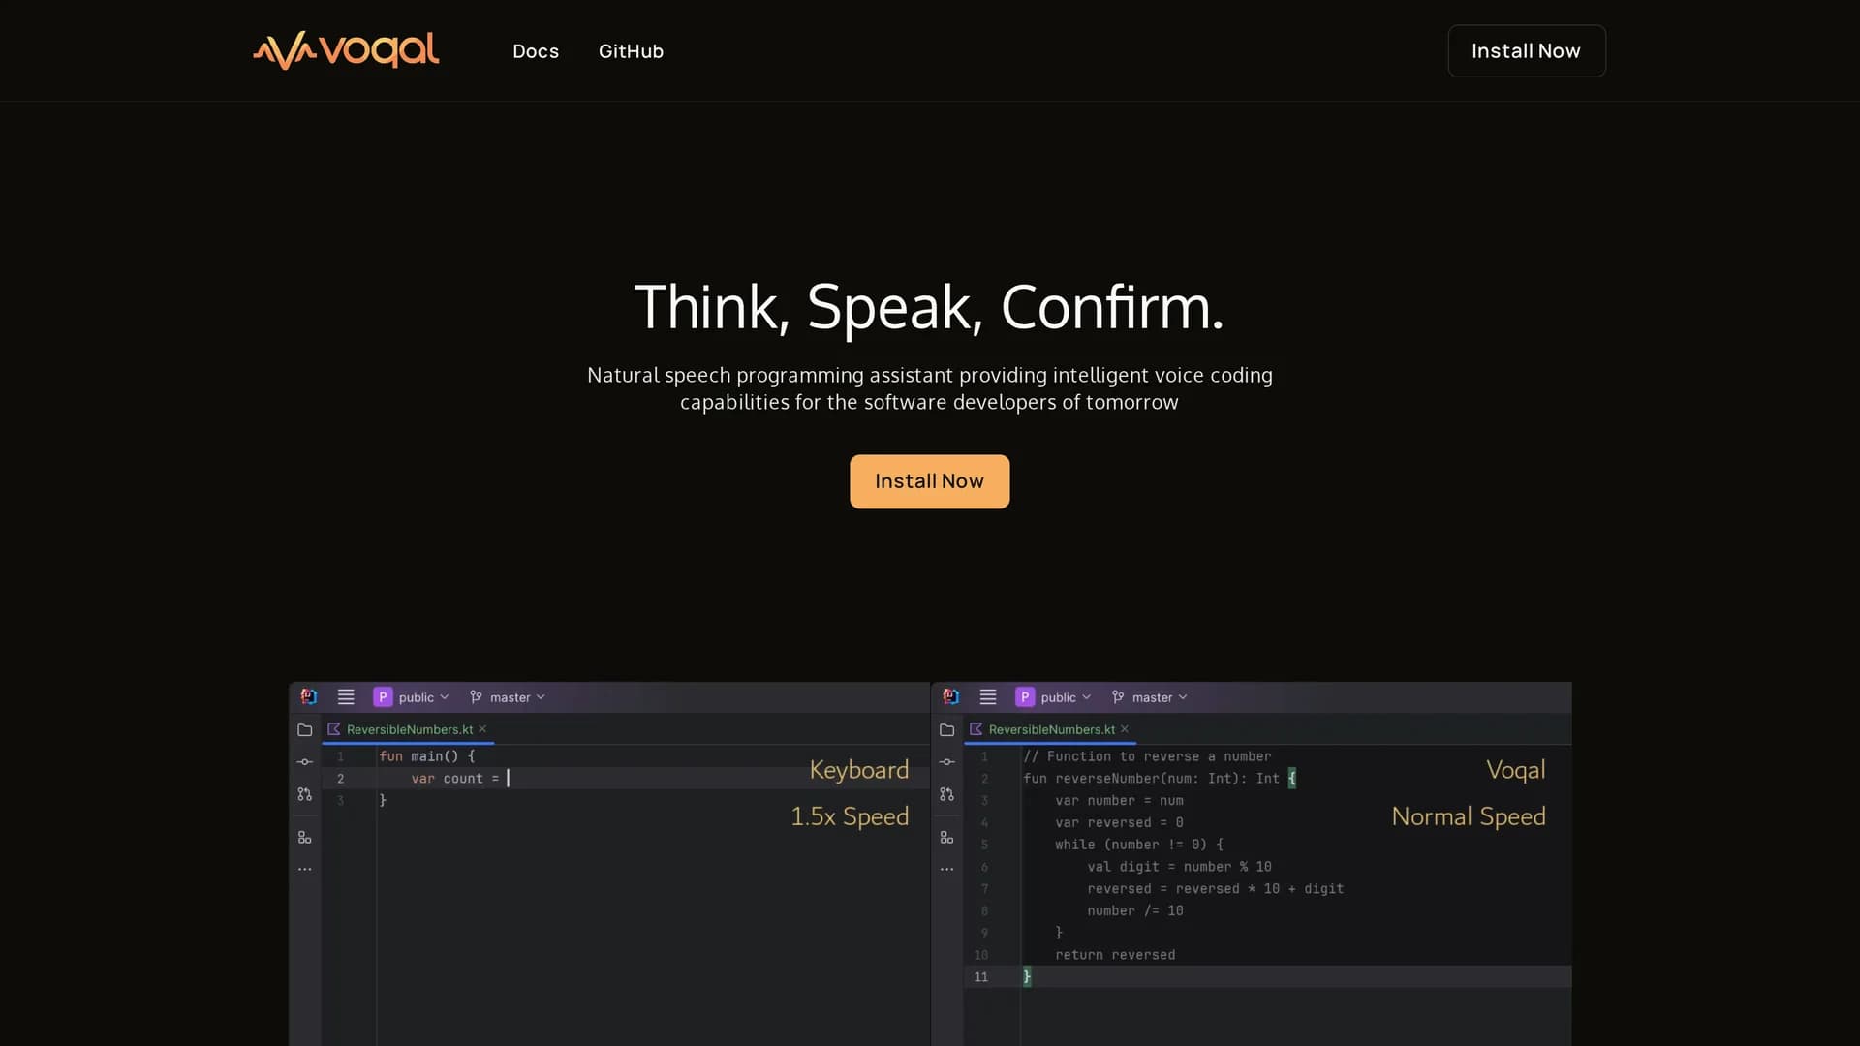This screenshot has height=1046, width=1860.
Task: Open Project folder tool icon in Keyboard pane
Action: point(305,729)
